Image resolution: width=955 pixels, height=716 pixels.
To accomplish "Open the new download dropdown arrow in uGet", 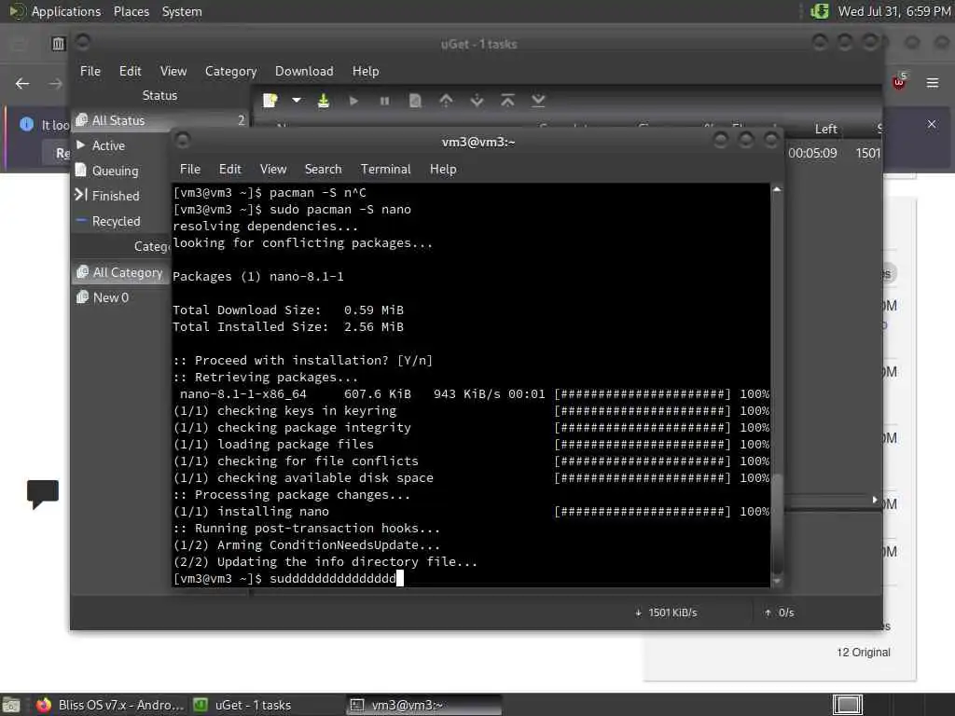I will coord(296,101).
